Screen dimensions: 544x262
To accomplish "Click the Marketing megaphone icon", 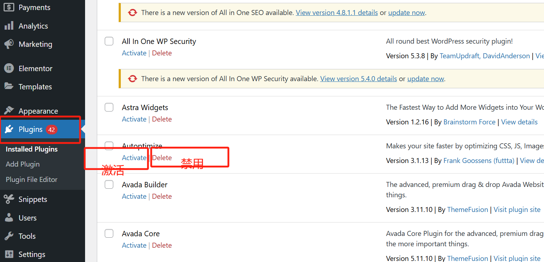I will click(9, 44).
